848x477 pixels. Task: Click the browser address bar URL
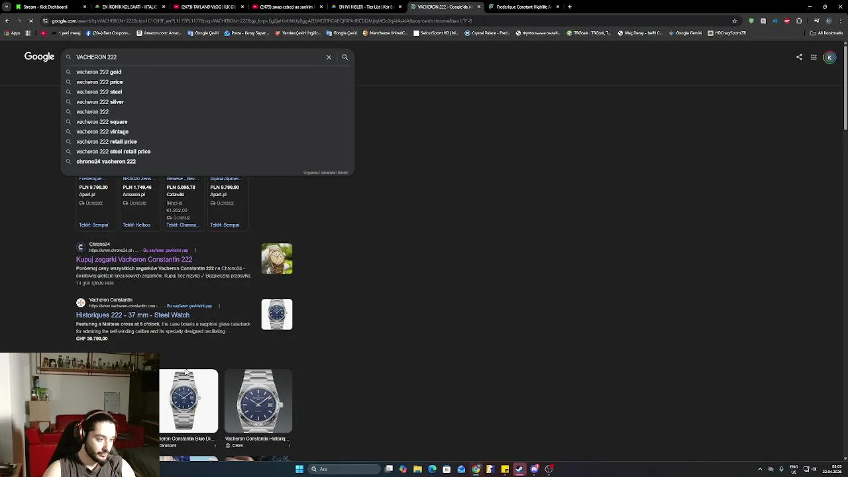384,21
